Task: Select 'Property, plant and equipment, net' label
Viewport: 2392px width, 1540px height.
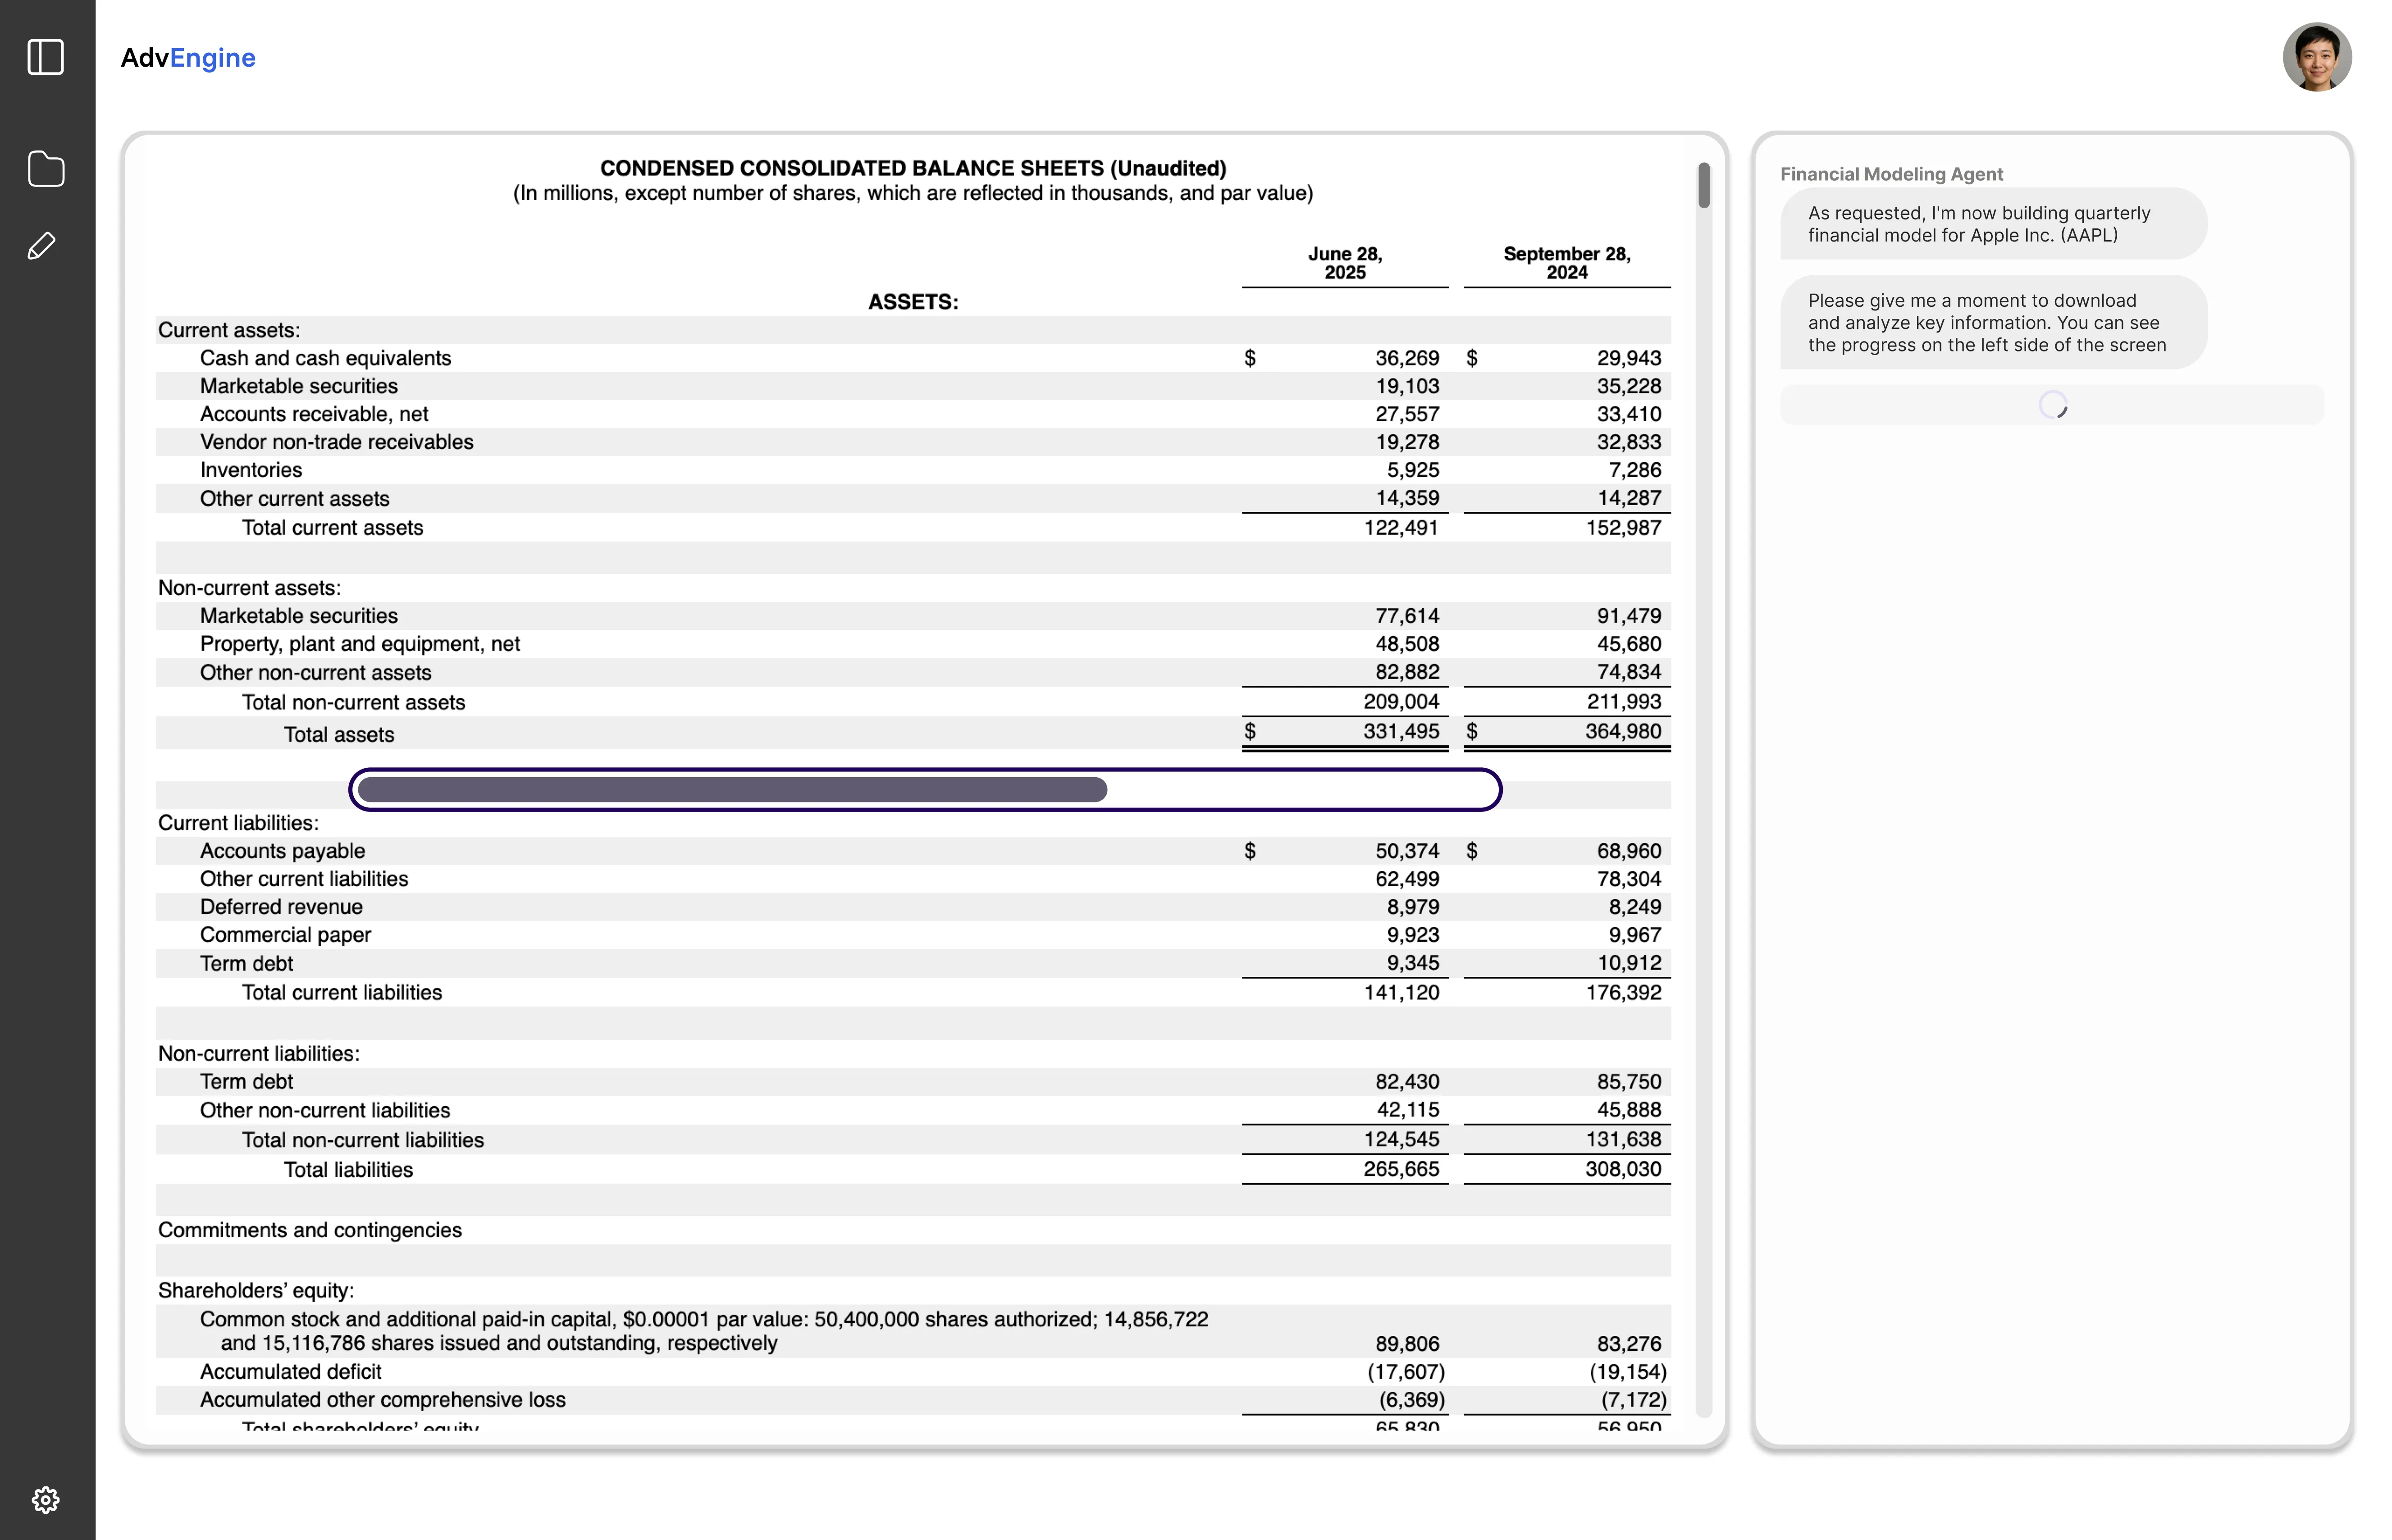Action: 359,644
